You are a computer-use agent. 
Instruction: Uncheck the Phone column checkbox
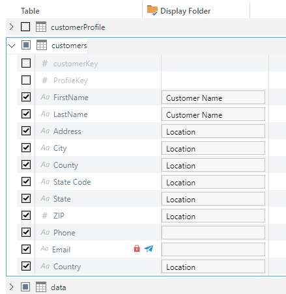coord(26,232)
